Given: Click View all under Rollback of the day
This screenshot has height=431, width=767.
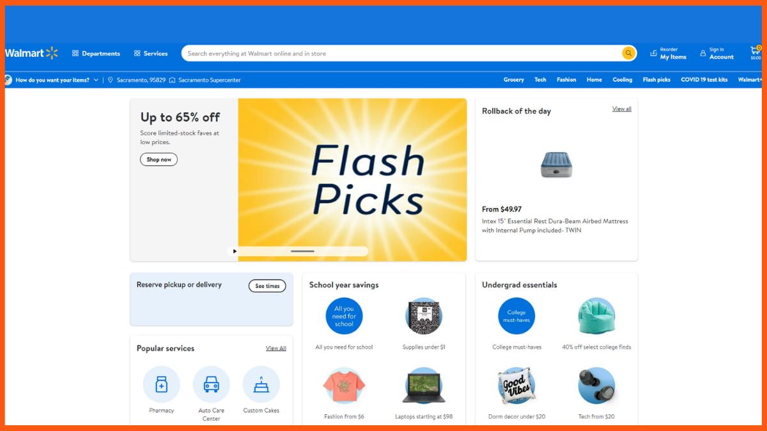Looking at the screenshot, I should 621,109.
